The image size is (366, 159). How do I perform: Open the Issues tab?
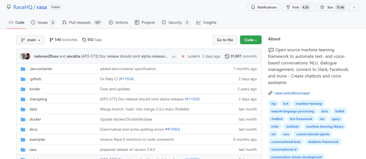(43, 22)
